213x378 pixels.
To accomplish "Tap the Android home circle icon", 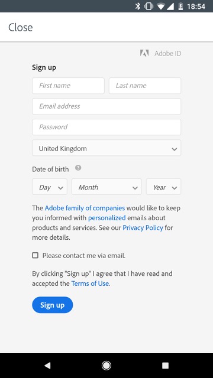I will (106, 366).
